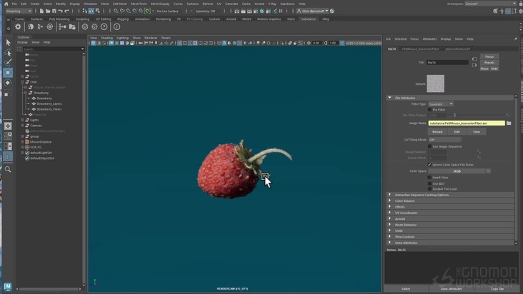Click the Open scene folder icon
This screenshot has height=294, width=523.
[48, 11]
